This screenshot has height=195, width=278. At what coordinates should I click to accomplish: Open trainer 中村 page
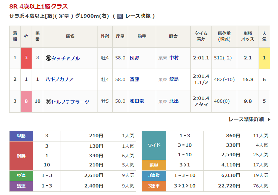(174, 58)
